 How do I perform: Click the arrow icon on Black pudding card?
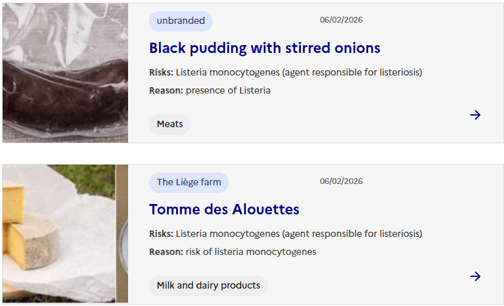point(476,115)
